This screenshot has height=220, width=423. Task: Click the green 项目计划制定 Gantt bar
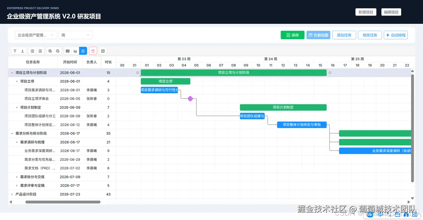[283, 107]
